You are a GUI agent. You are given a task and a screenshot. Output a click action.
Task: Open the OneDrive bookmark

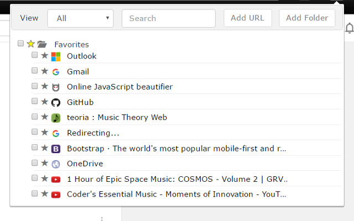coord(85,164)
